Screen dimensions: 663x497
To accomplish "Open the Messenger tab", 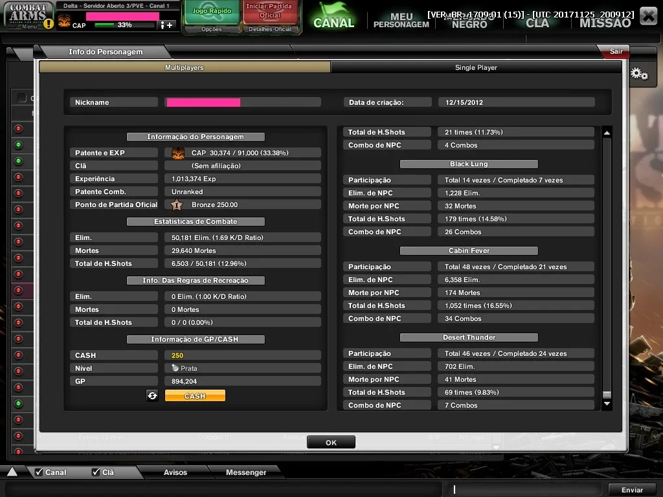I will [x=245, y=472].
